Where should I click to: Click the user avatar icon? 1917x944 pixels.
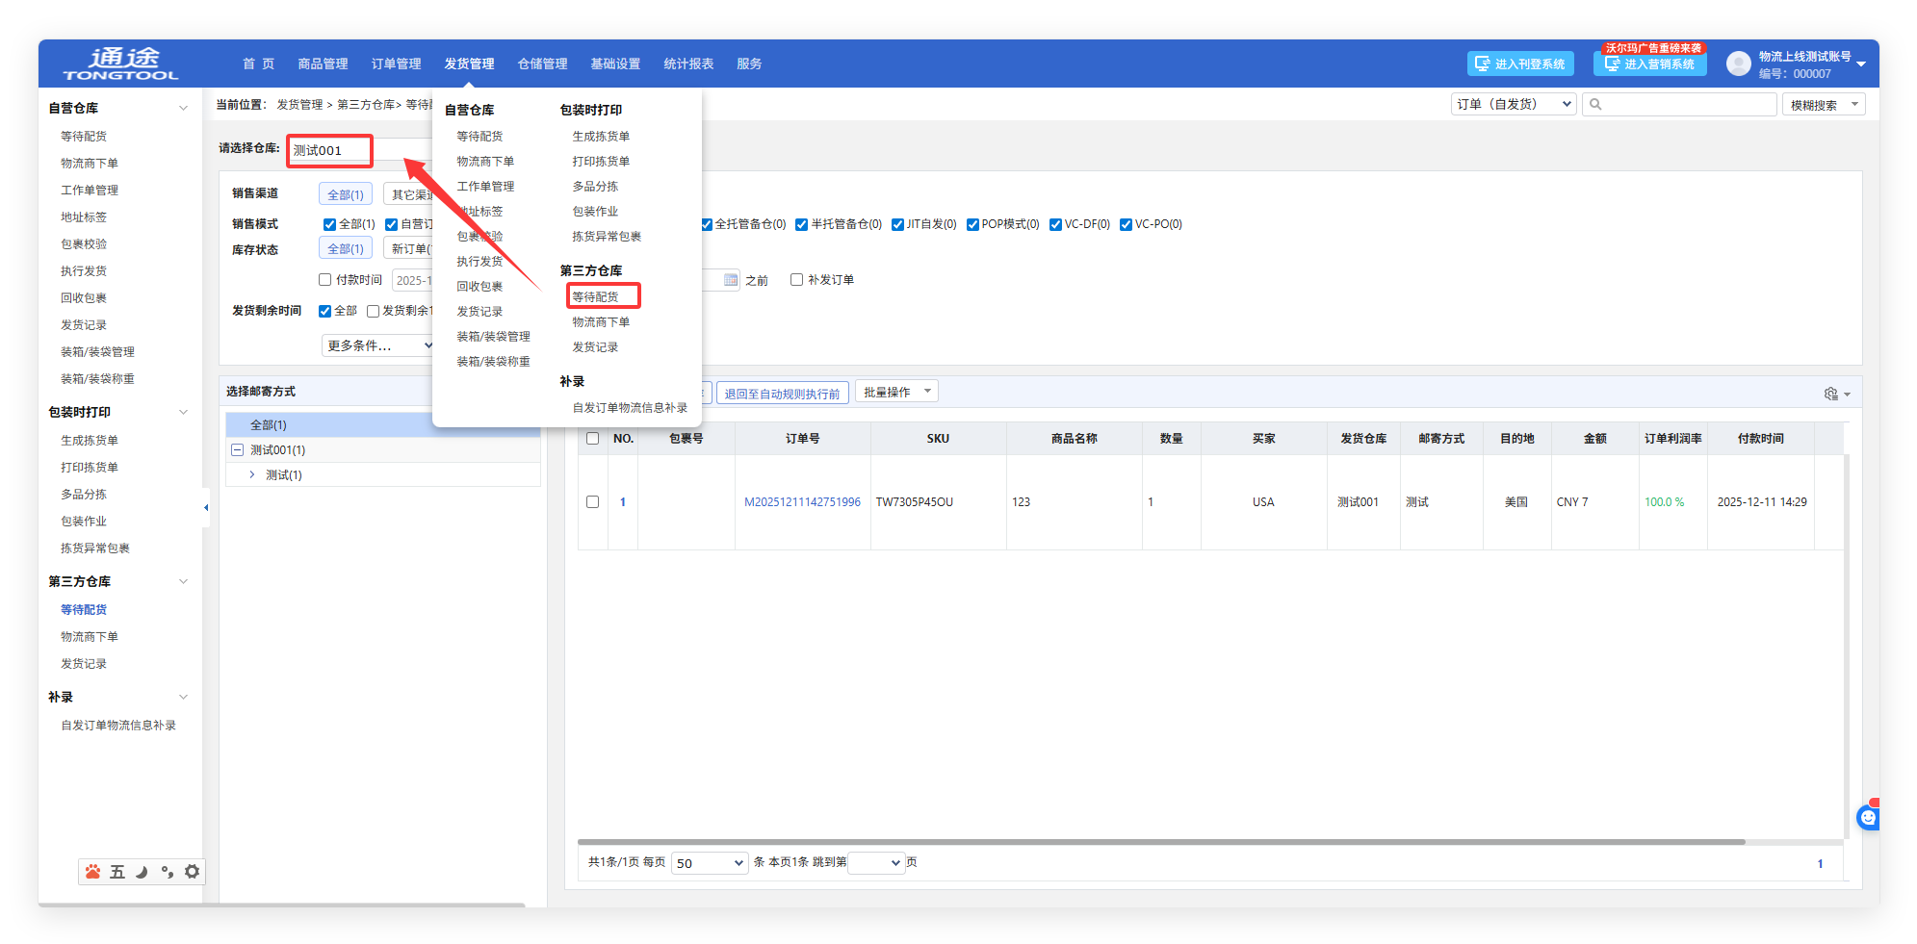tap(1738, 64)
